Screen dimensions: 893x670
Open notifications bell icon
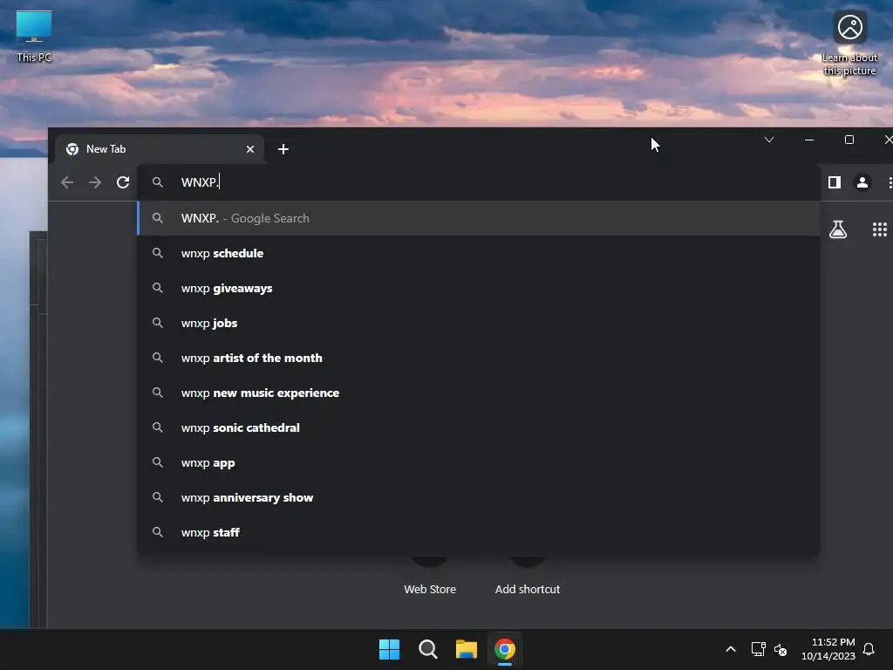click(x=869, y=649)
